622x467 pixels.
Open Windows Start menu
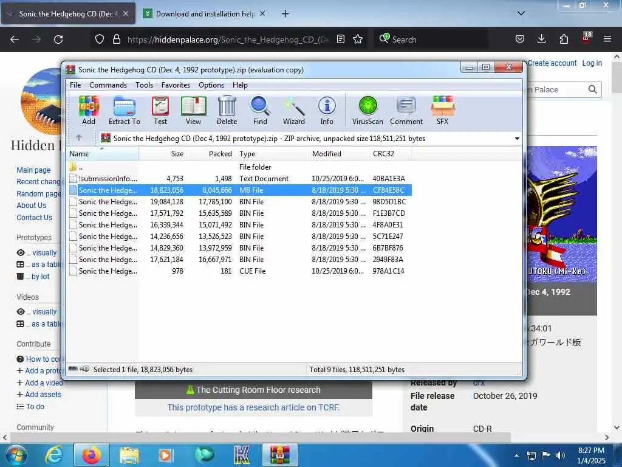[16, 455]
